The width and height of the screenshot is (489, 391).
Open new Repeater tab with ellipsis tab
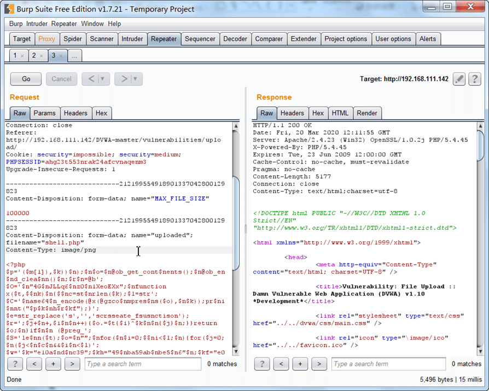[74, 56]
